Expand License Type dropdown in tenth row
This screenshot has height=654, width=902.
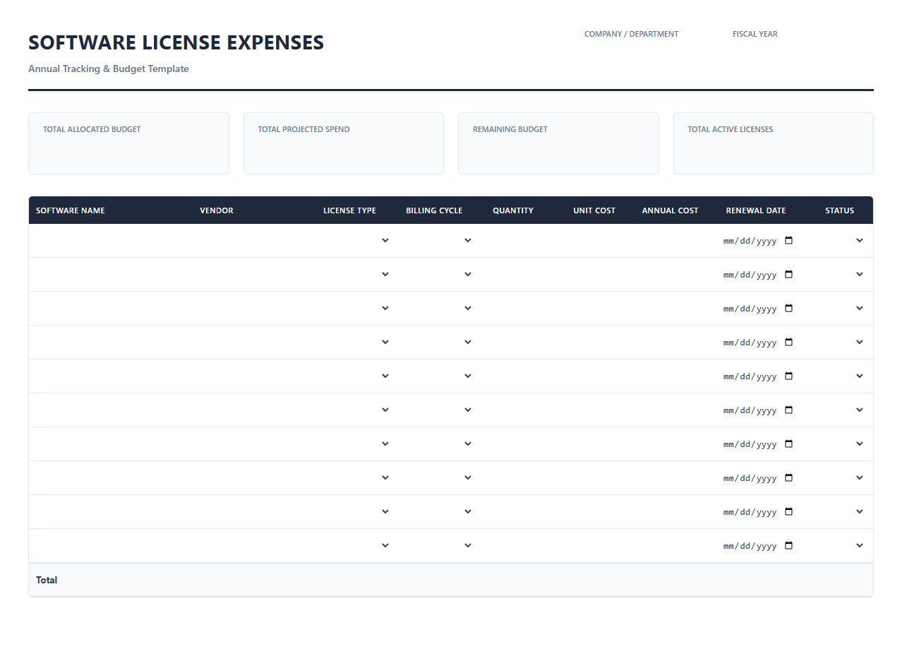tap(356, 545)
